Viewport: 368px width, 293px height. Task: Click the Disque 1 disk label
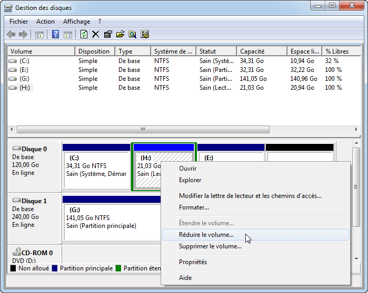click(34, 201)
